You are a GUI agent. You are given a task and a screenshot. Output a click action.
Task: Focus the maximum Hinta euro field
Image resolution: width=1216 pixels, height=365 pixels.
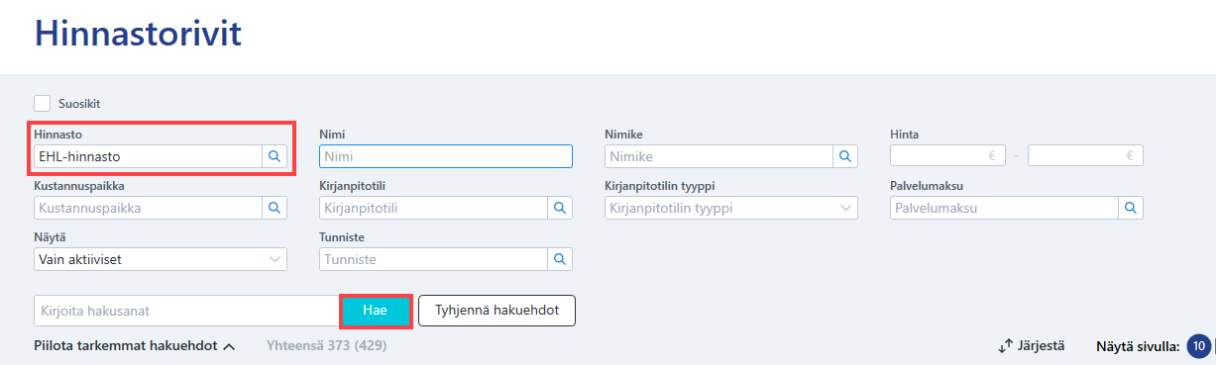(x=1085, y=155)
